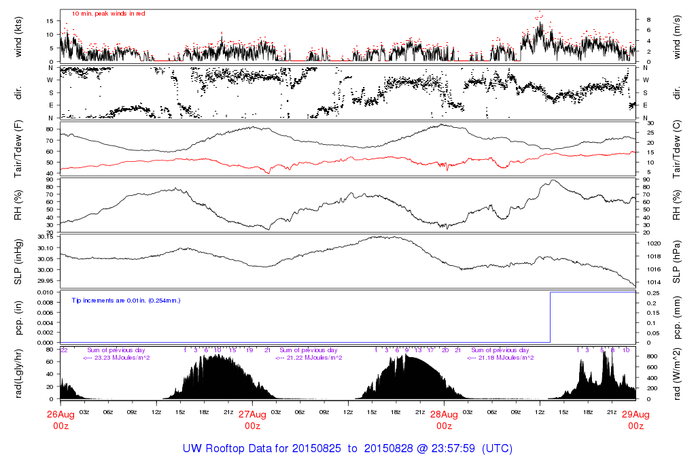Select the 'rad(Lgly/hr)' axis label

[18, 373]
